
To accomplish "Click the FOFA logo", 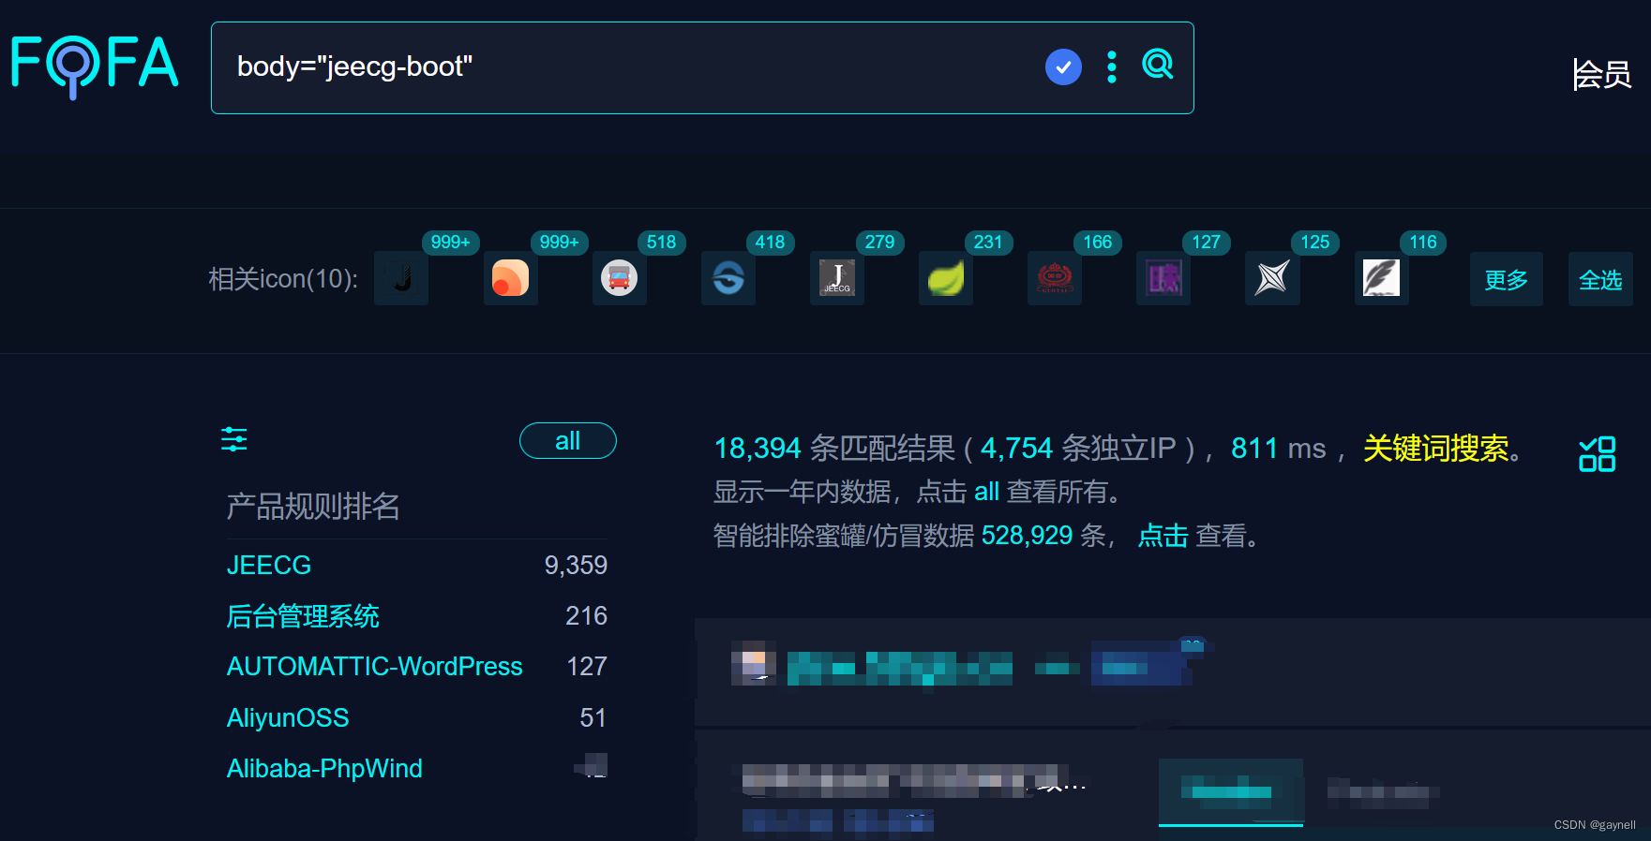I will click(94, 66).
